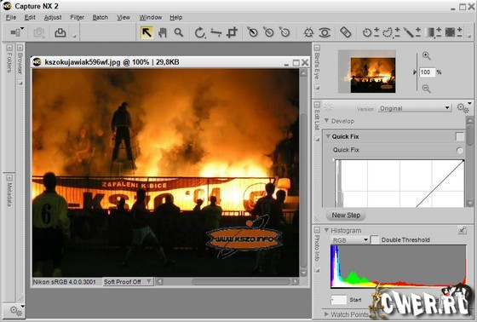
Task: Tick the Quick Fix step checkbox
Action: click(x=460, y=136)
